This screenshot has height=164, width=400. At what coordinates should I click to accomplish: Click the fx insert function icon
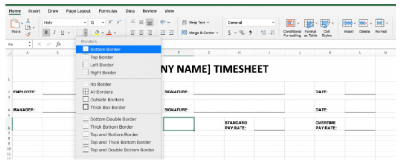click(58, 44)
